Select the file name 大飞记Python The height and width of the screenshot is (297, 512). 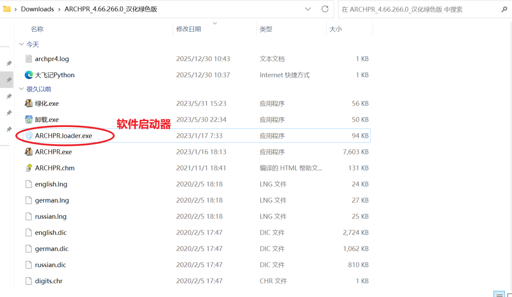[55, 75]
